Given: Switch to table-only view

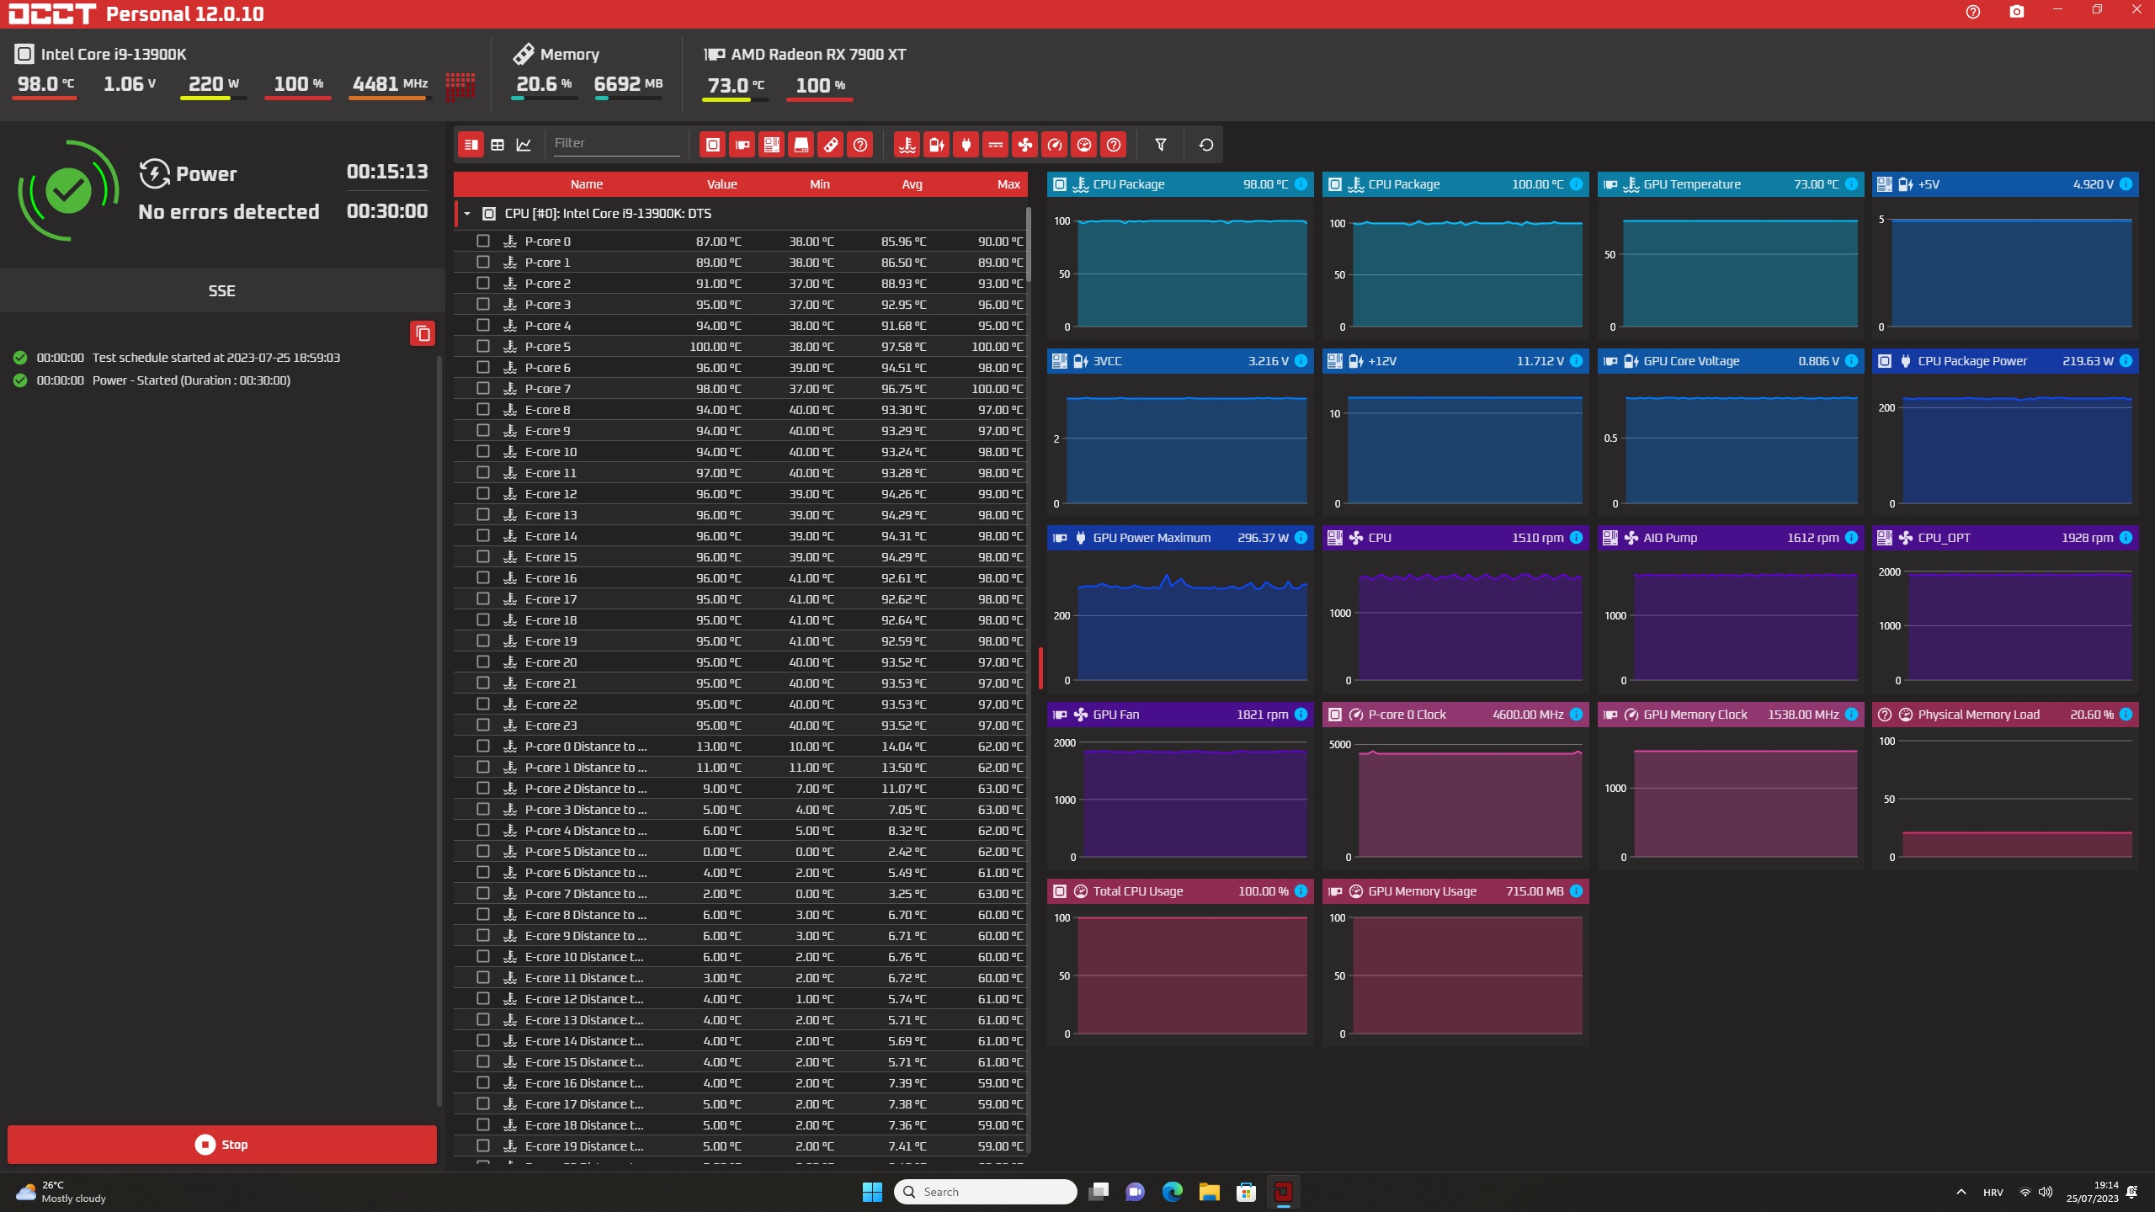Looking at the screenshot, I should click(x=498, y=145).
